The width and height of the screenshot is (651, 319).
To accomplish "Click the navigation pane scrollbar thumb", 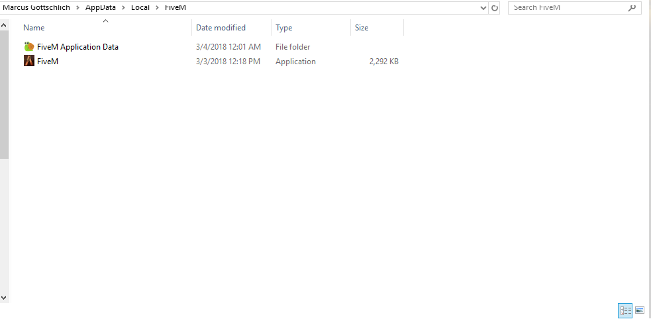I will (4, 95).
